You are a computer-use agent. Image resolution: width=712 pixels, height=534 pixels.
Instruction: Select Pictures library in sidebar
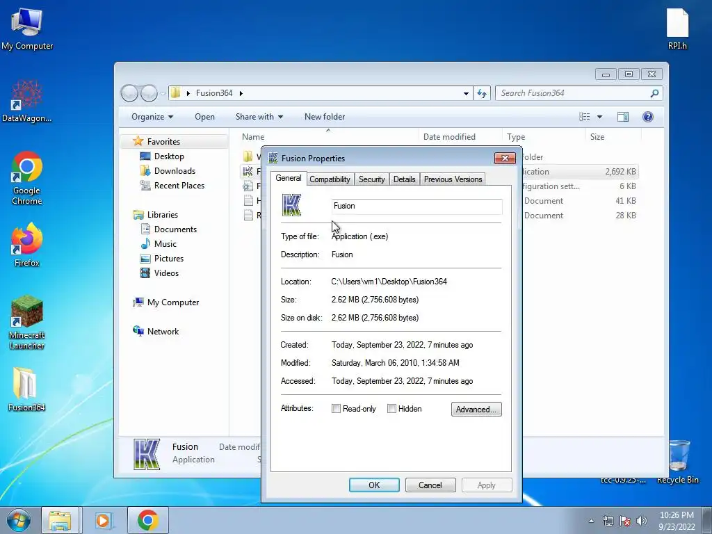tap(163, 259)
